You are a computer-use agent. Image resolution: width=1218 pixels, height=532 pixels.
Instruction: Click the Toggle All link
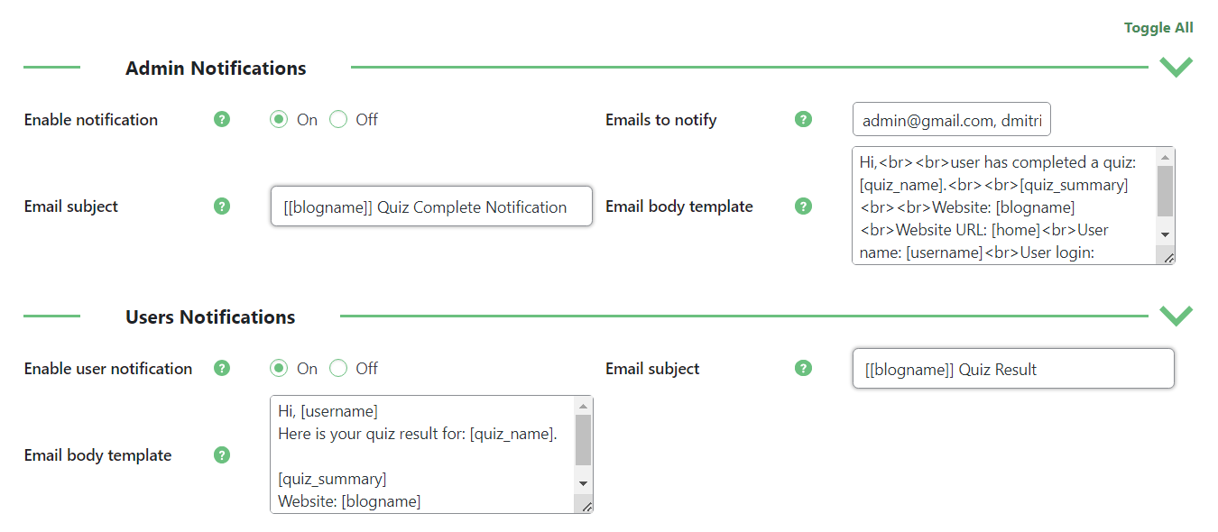coord(1158,28)
